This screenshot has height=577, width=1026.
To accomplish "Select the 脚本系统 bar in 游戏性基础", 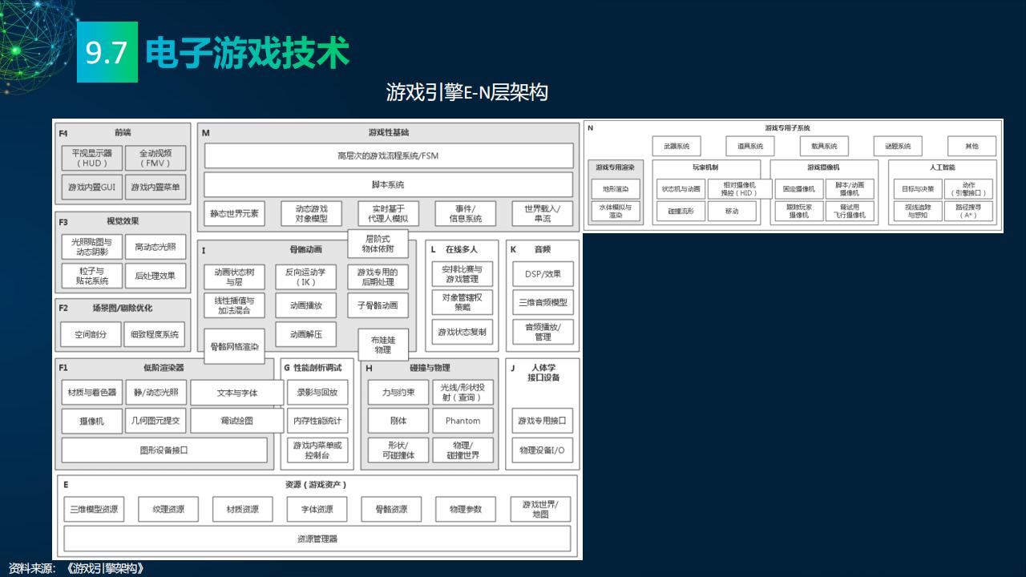I will tap(389, 184).
